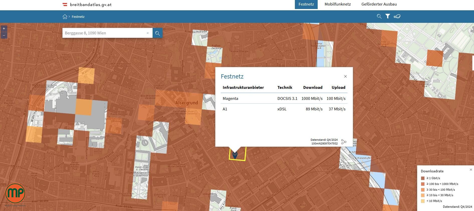Click the 100 Mbit/s upload value
Viewport: 474px width, 211px height.
336,98
